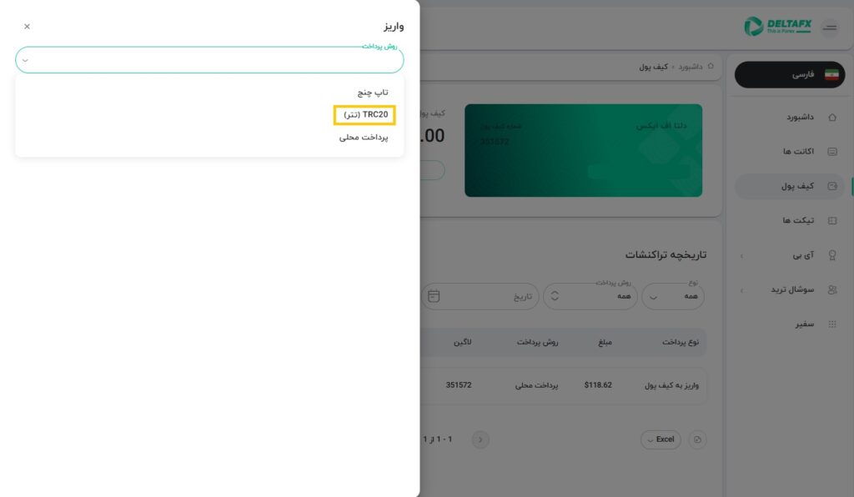Screen dimensions: 854x497
Task: Click the مبلغ column header
Action: point(605,342)
